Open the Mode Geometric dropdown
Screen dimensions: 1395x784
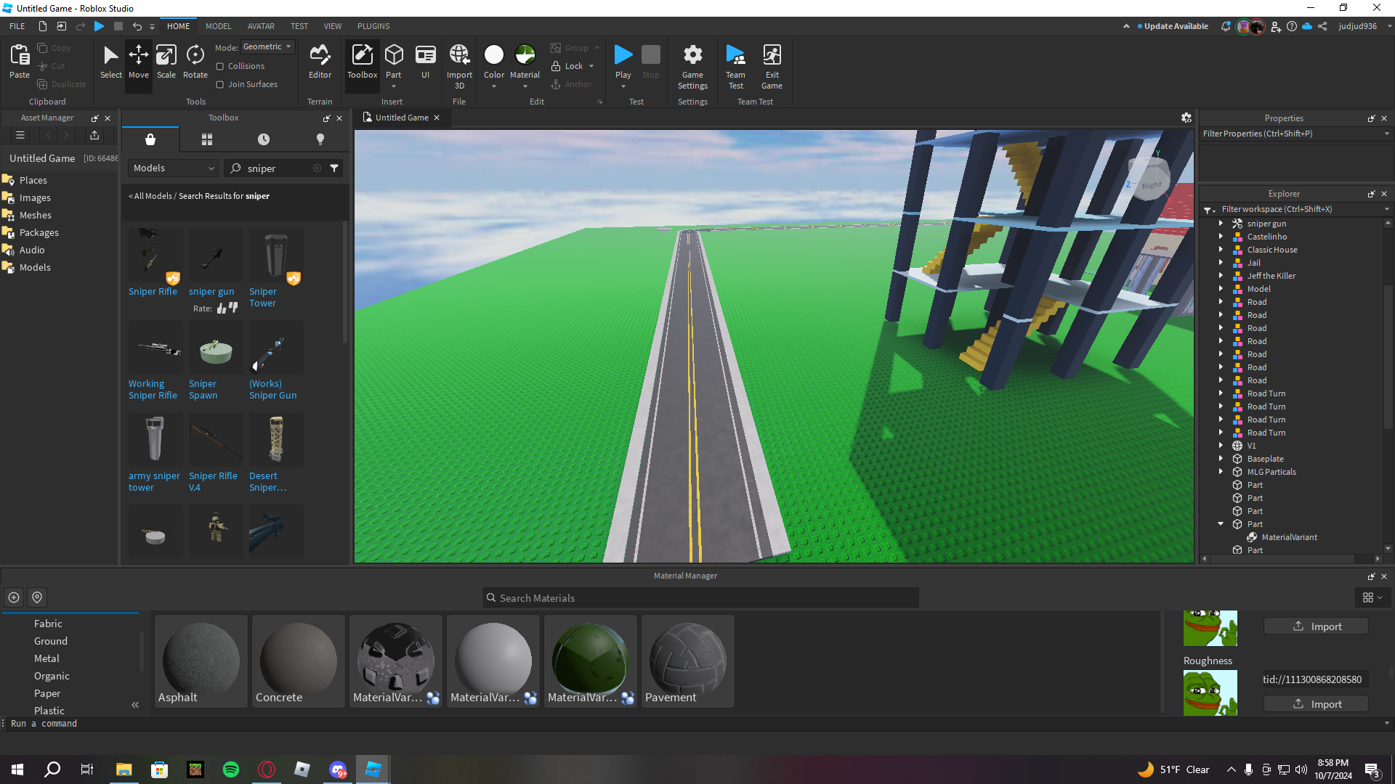click(x=267, y=47)
